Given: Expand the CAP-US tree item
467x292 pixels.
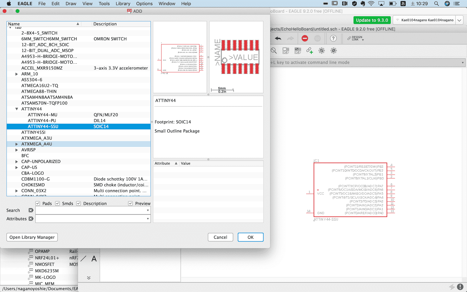Looking at the screenshot, I should (17, 167).
